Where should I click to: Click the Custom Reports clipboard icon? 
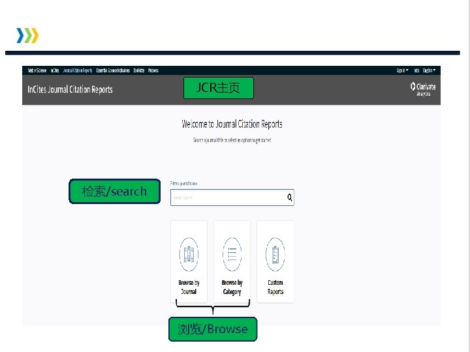pyautogui.click(x=275, y=254)
